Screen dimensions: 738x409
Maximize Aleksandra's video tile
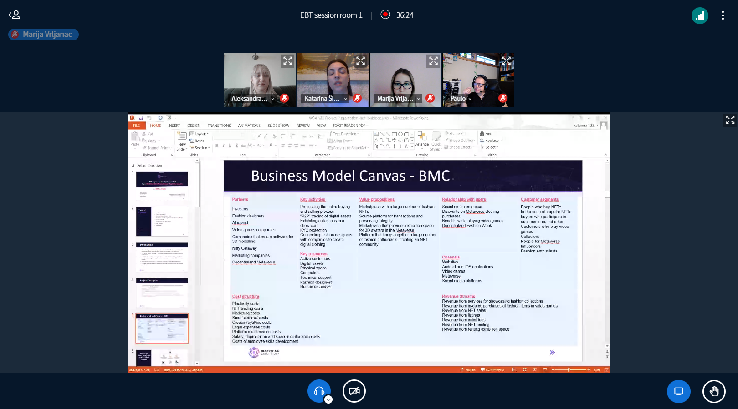pyautogui.click(x=287, y=61)
